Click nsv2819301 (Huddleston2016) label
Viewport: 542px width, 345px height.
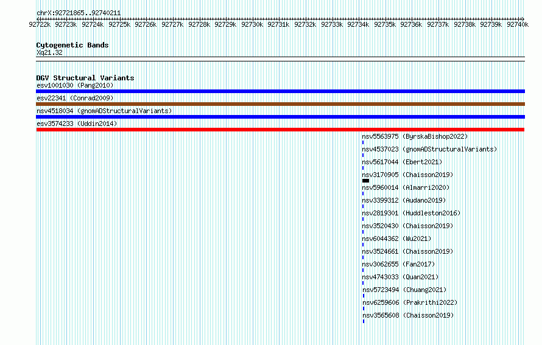coord(411,213)
